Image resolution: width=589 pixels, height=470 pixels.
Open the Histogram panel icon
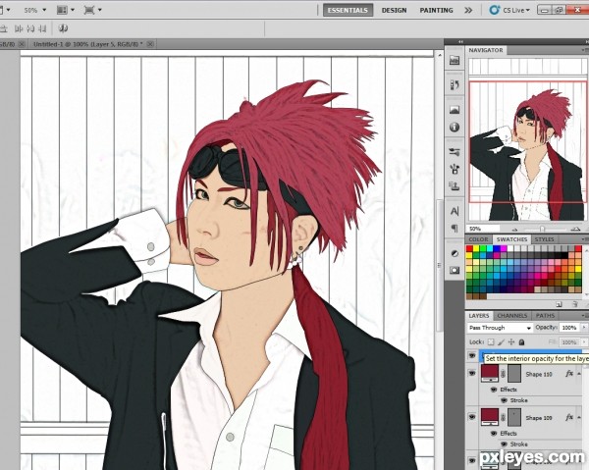(455, 110)
